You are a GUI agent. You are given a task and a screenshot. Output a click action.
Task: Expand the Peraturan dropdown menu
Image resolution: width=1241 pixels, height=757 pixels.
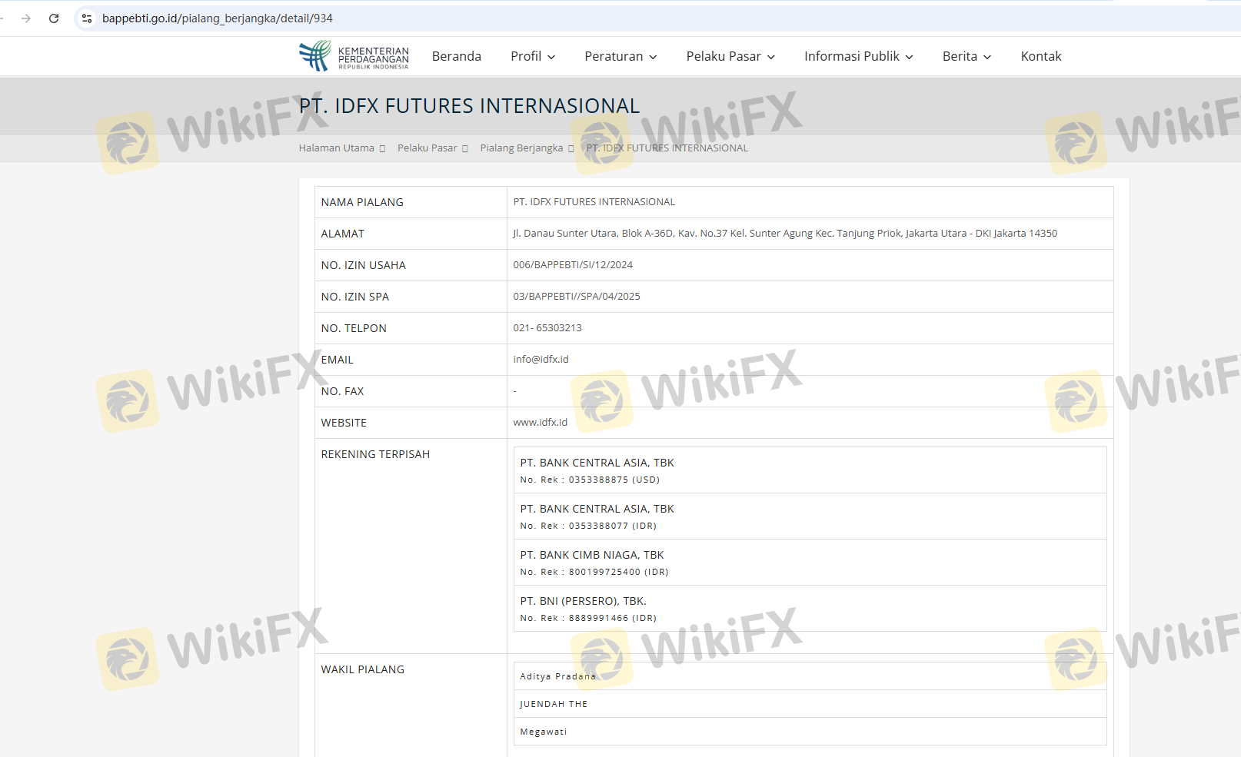[x=620, y=56]
